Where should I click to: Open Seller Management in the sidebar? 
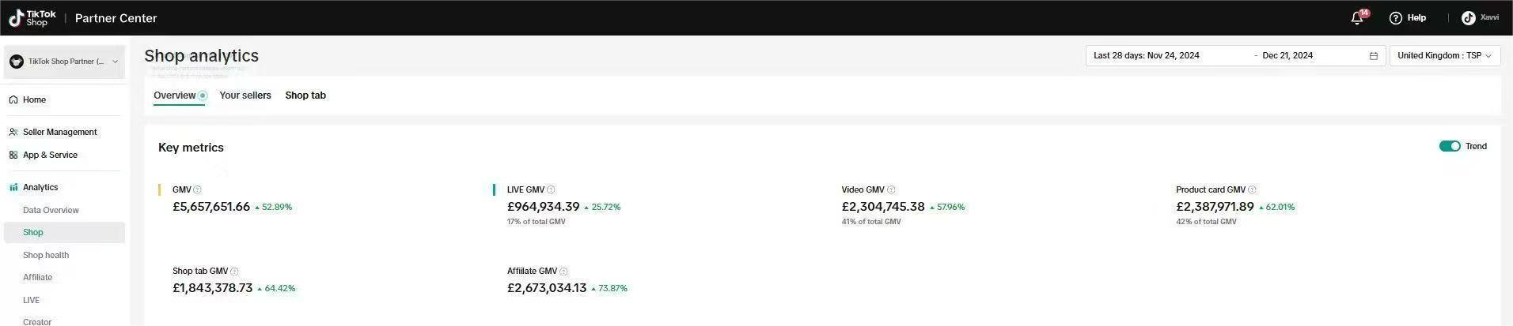tap(59, 133)
